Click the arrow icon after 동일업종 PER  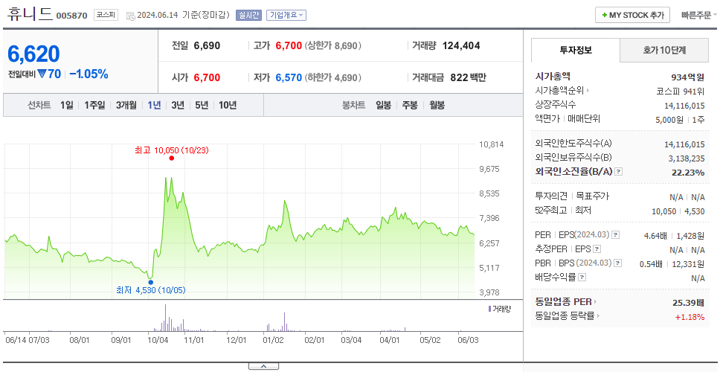[x=596, y=302]
